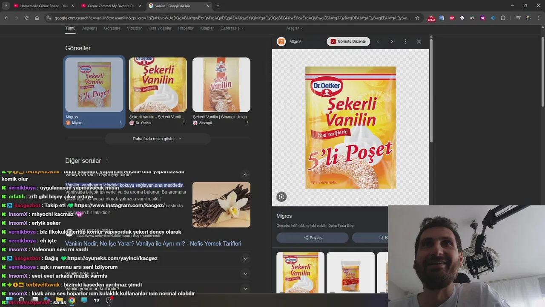
Task: Expand the Vanilin helal mi question
Action: tap(245, 274)
